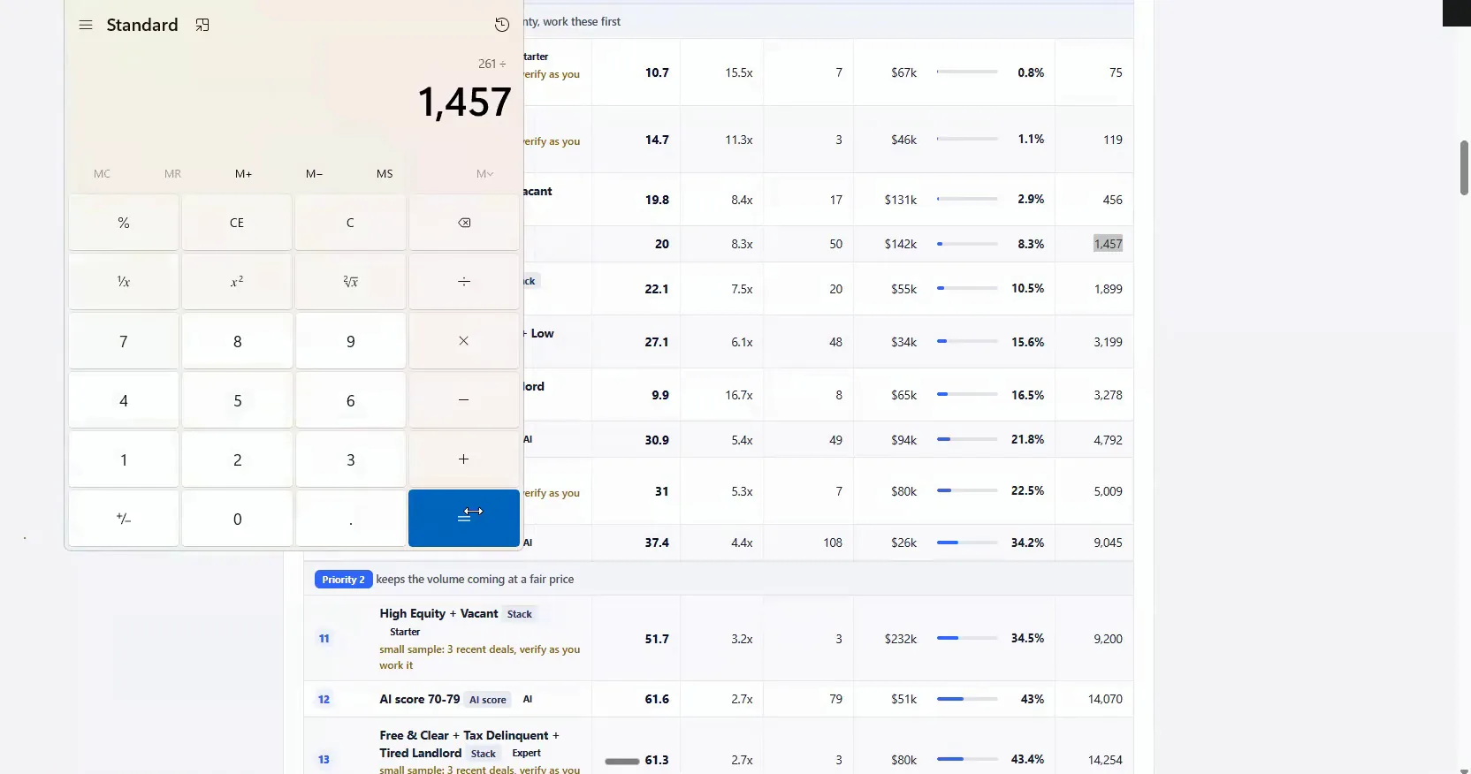The image size is (1471, 774).
Task: Click the progress bar beside 34.5%
Action: click(x=967, y=638)
